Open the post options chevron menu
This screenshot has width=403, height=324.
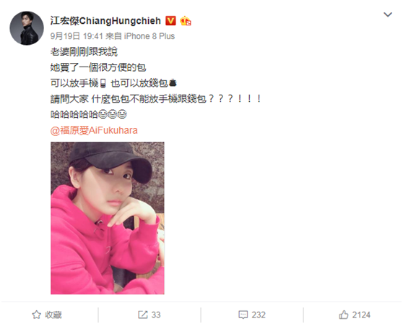click(x=388, y=14)
